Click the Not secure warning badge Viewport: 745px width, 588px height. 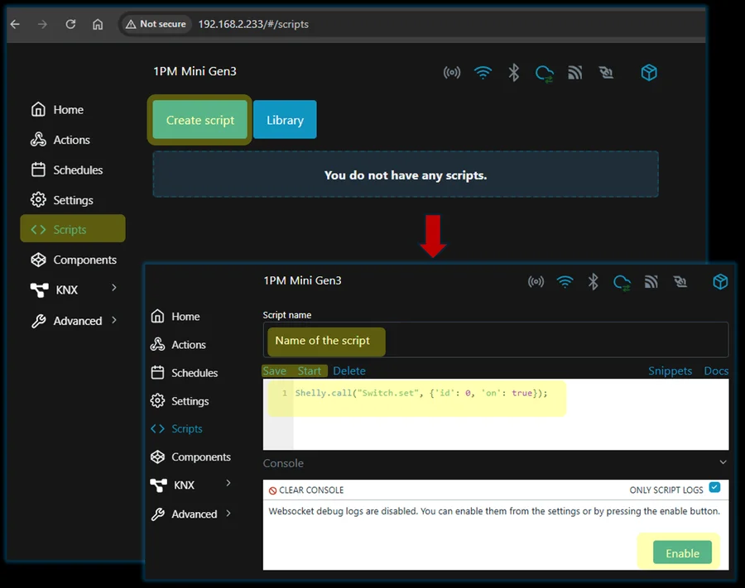point(156,24)
